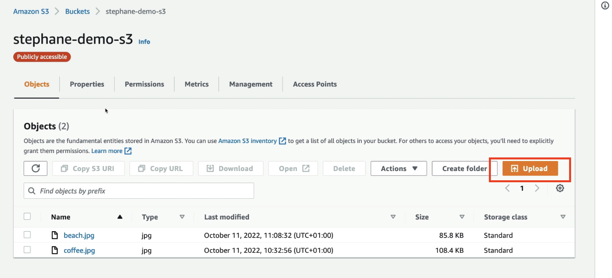Click the orange Upload button
This screenshot has height=278, width=612.
530,169
